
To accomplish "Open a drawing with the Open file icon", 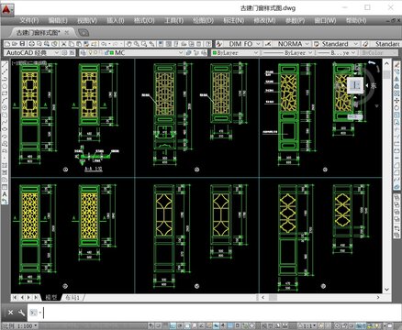I will [14, 44].
